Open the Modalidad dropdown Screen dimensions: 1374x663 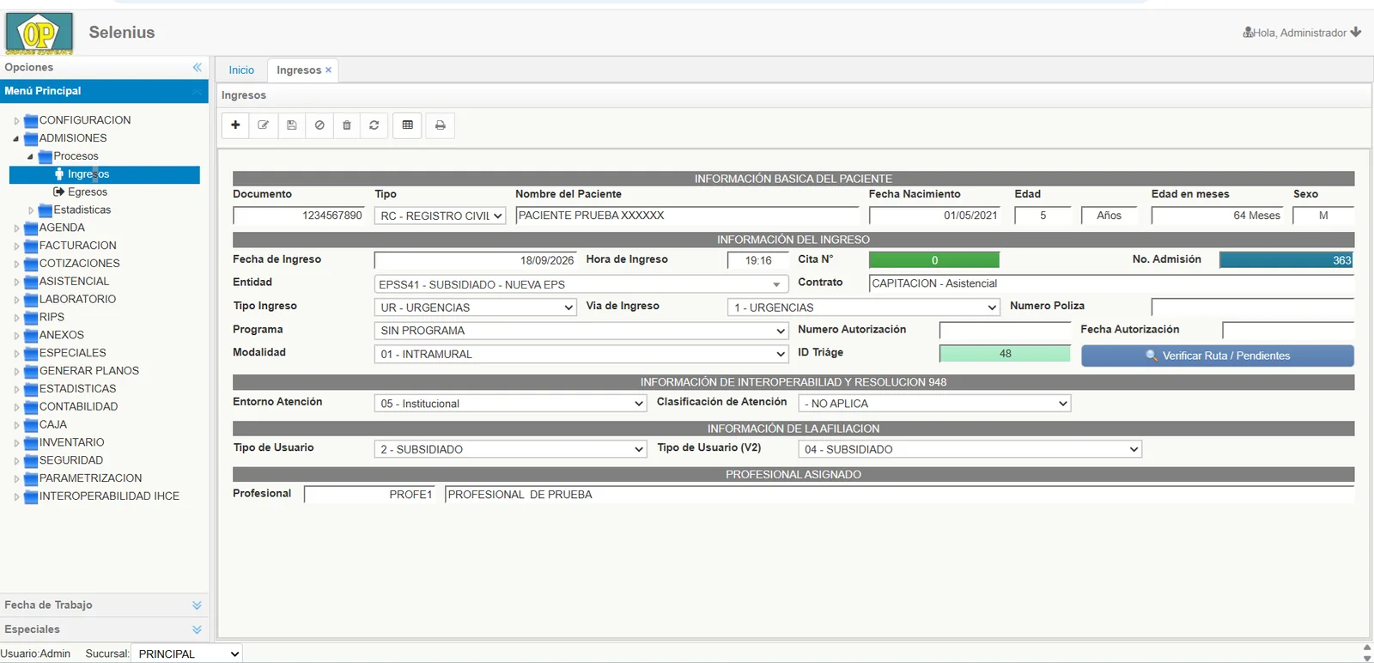(581, 354)
